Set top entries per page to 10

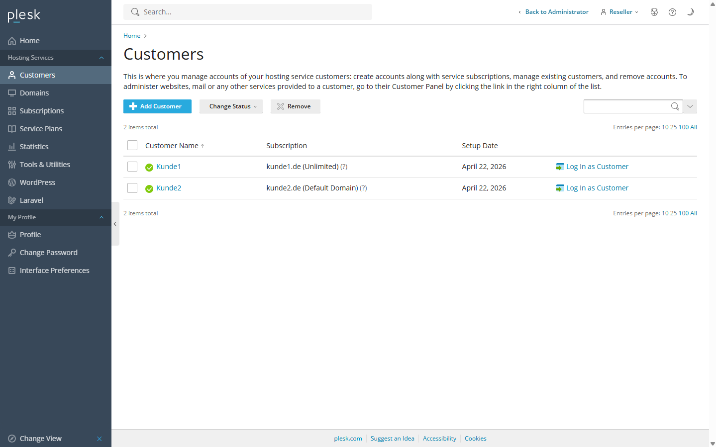pos(665,127)
